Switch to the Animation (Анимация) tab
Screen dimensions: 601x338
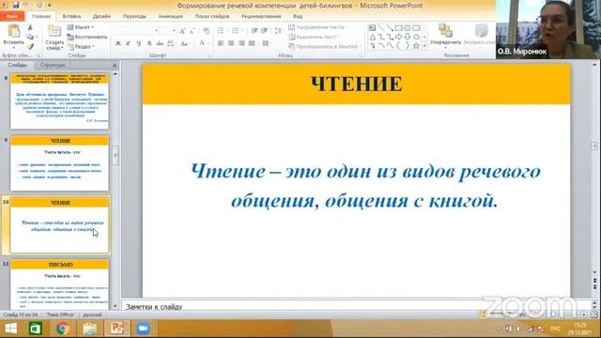pos(171,17)
